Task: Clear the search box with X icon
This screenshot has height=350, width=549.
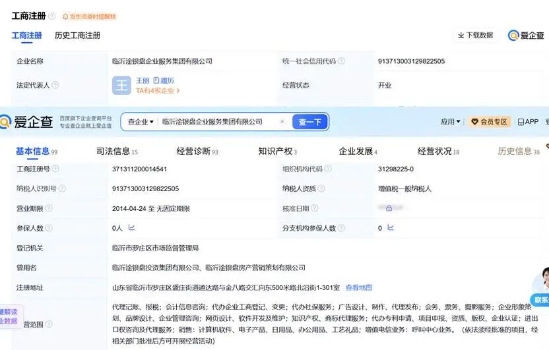Action: pos(282,122)
